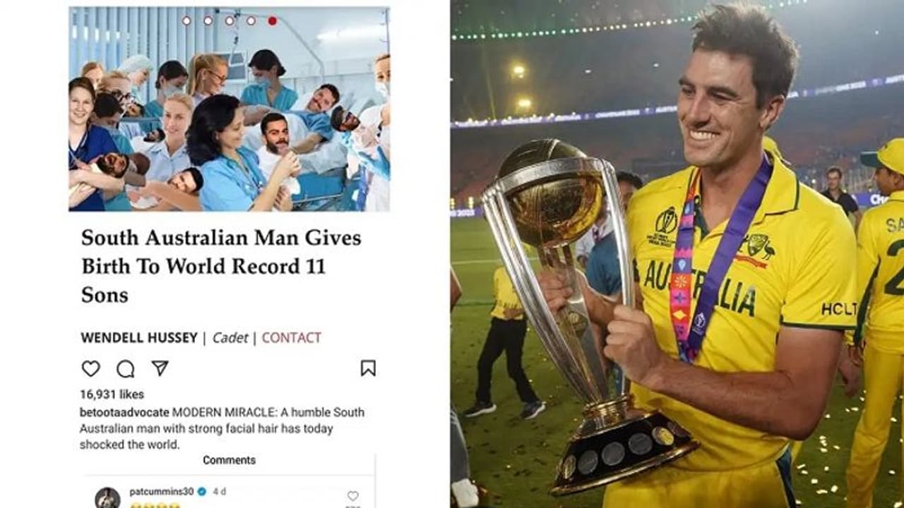The width and height of the screenshot is (904, 508).
Task: Open the patcummins30 username link
Action: coord(162,492)
